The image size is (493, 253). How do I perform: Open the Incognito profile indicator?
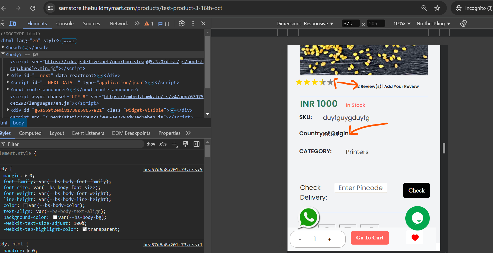pyautogui.click(x=474, y=8)
